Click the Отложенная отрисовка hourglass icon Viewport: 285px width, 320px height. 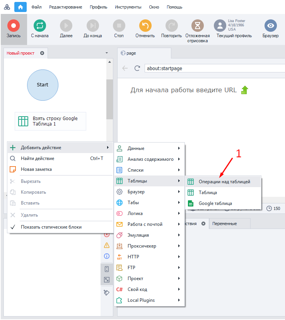click(x=197, y=26)
